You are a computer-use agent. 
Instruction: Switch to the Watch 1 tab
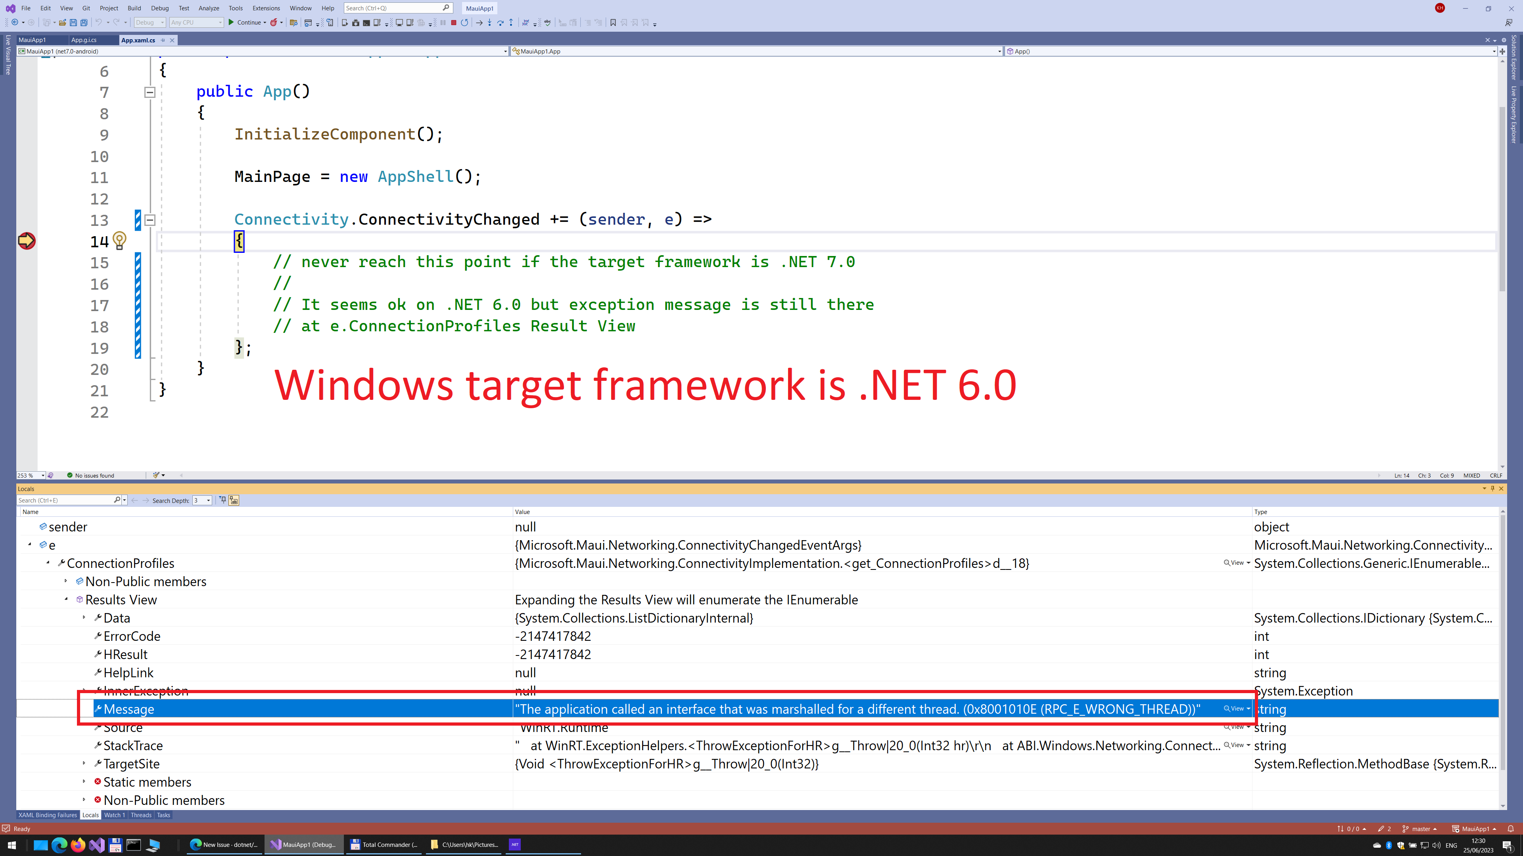114,815
